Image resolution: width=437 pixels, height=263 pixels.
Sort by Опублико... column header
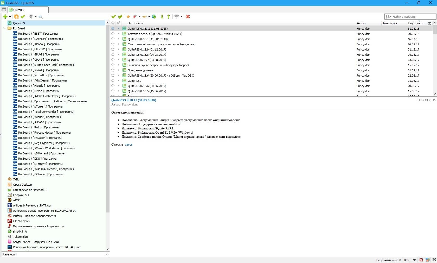(x=417, y=23)
